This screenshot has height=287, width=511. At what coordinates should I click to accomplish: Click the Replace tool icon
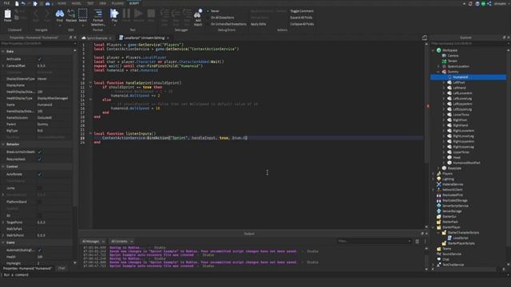pyautogui.click(x=71, y=14)
